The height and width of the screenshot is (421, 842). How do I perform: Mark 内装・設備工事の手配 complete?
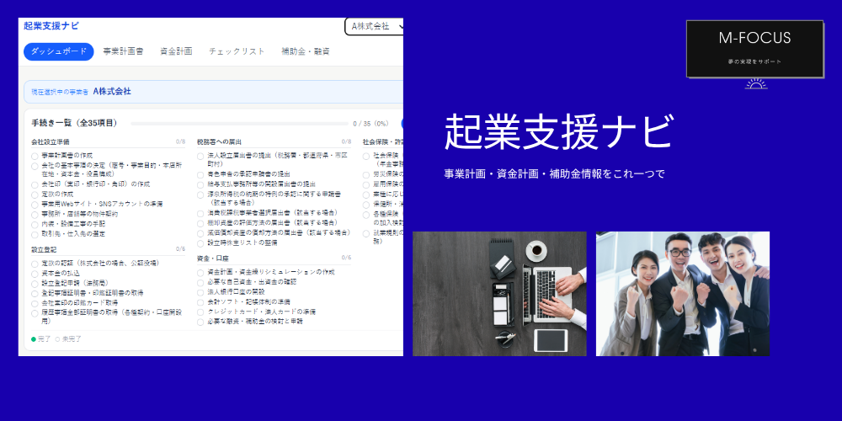(x=35, y=225)
